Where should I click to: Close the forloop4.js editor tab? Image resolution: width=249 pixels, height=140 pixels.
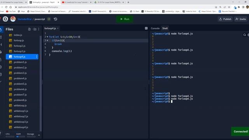(58, 28)
